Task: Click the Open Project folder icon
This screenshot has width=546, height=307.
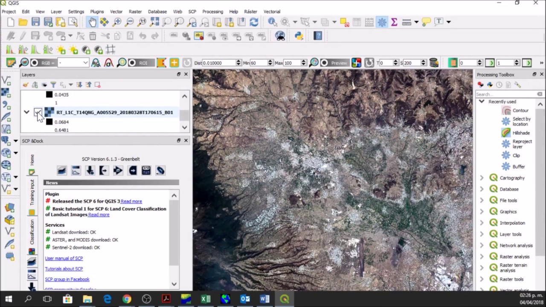Action: 23,22
